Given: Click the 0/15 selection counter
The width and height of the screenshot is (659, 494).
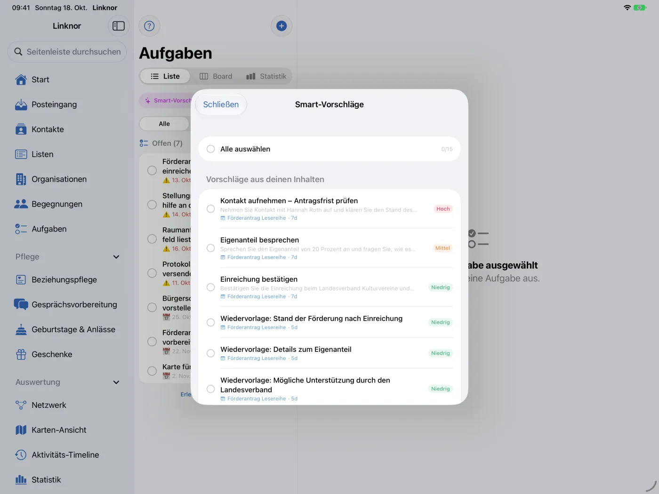Looking at the screenshot, I should click(447, 149).
